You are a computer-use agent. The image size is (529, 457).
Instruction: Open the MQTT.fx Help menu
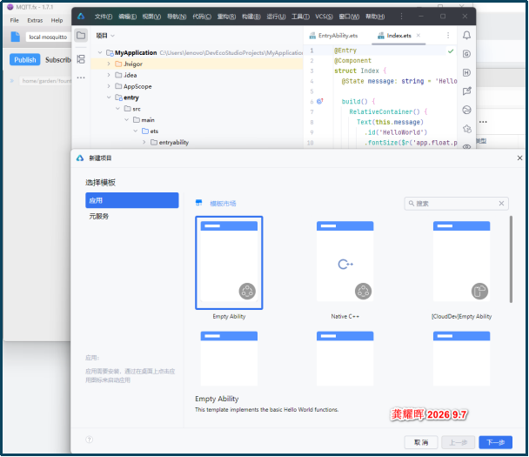(x=57, y=20)
